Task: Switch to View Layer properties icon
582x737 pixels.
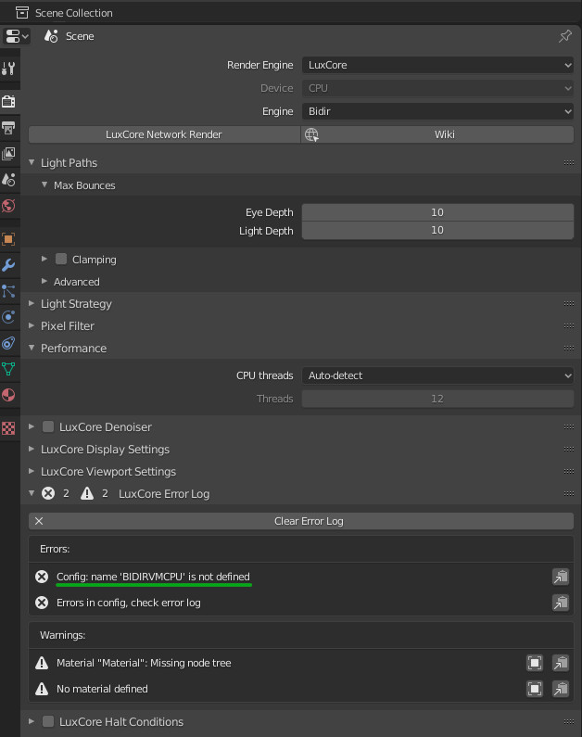Action: [9, 153]
